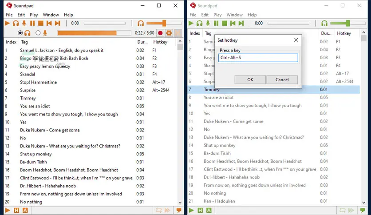The height and width of the screenshot is (215, 371).
Task: Open the Window menu in left Soundpad window
Action: pos(51,15)
